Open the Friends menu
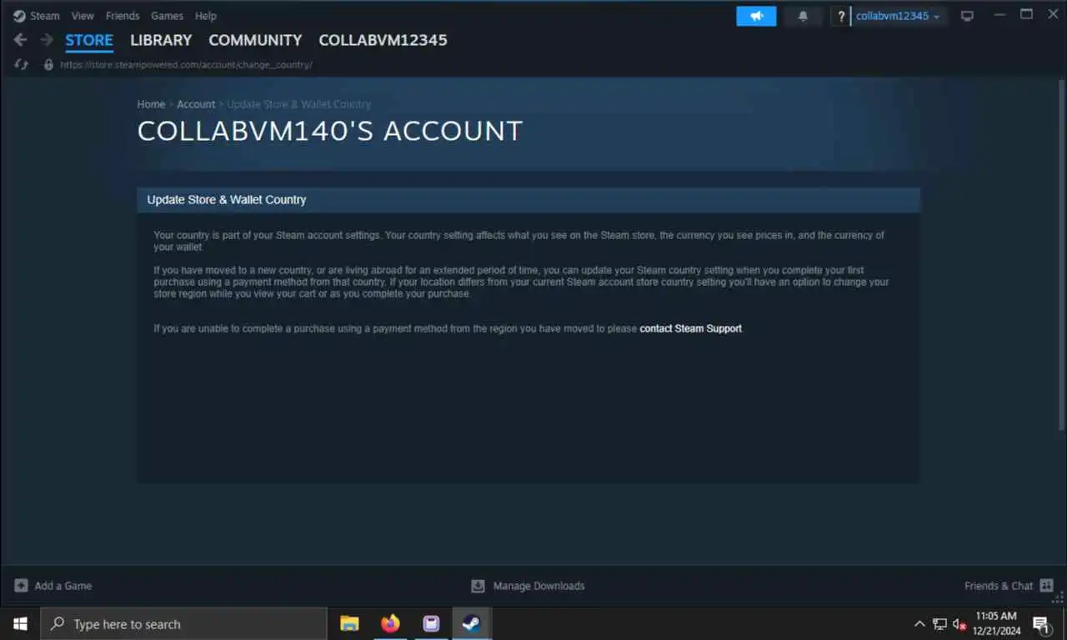The width and height of the screenshot is (1067, 640). 123,16
